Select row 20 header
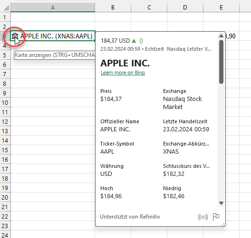Image resolution: width=251 pixels, height=238 pixels. click(5, 197)
